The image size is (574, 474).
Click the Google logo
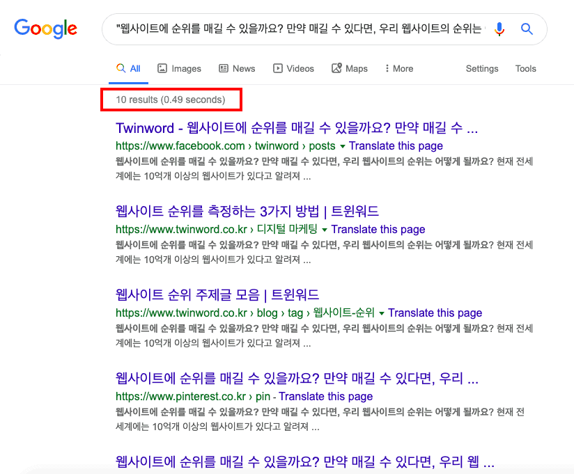(x=46, y=29)
